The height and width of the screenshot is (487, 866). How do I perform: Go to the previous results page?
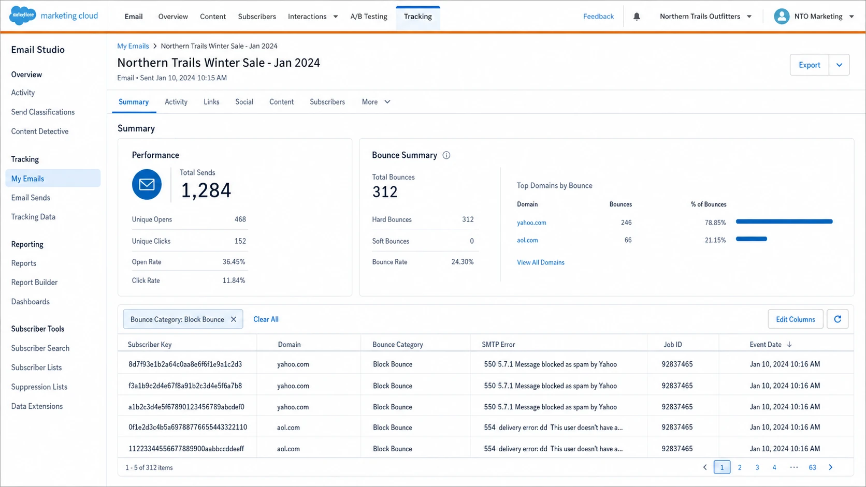[x=704, y=467]
